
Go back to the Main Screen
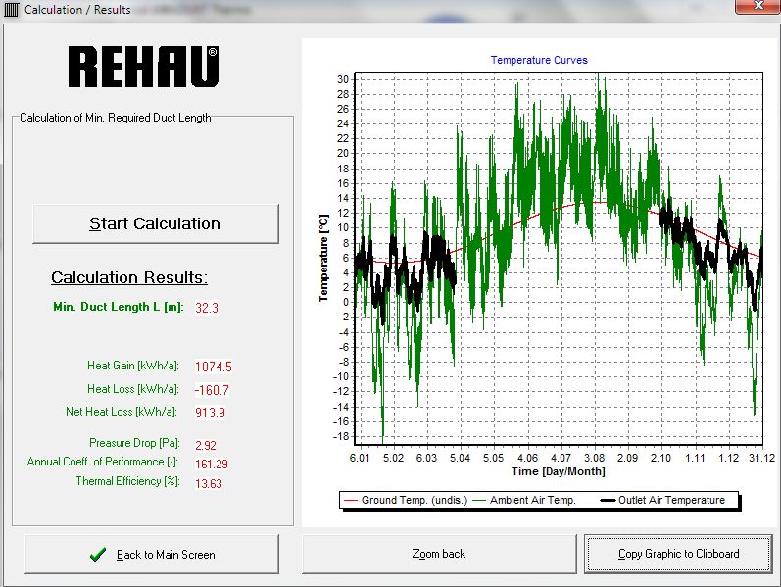[152, 554]
